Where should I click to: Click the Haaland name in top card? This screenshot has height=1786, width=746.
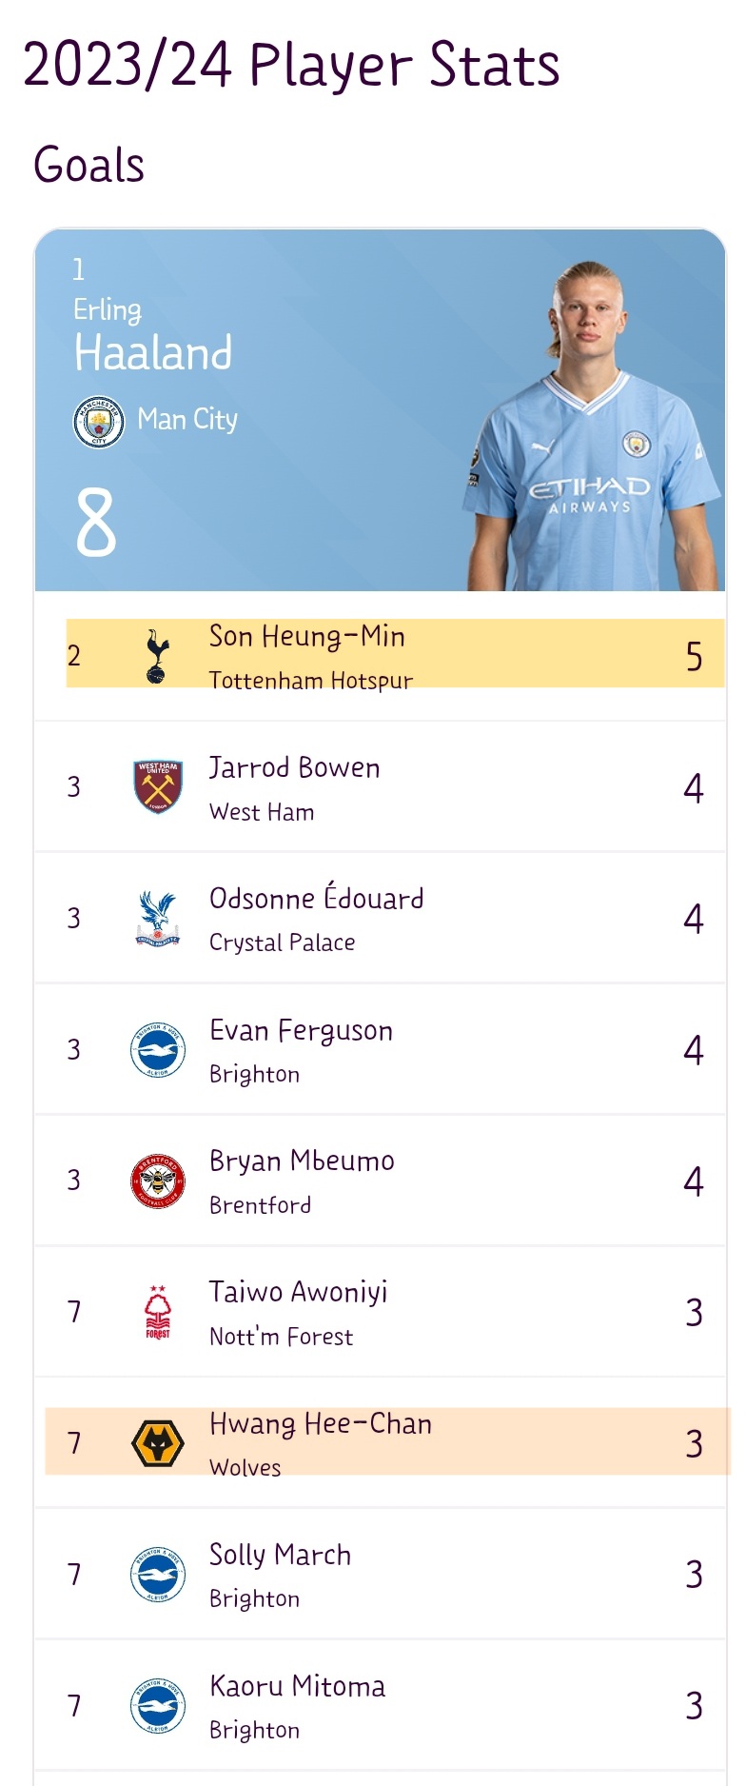[x=153, y=353]
